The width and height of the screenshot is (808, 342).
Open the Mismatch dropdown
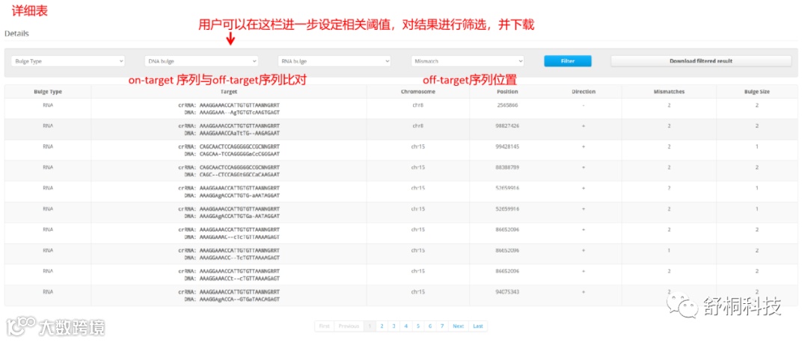(468, 60)
